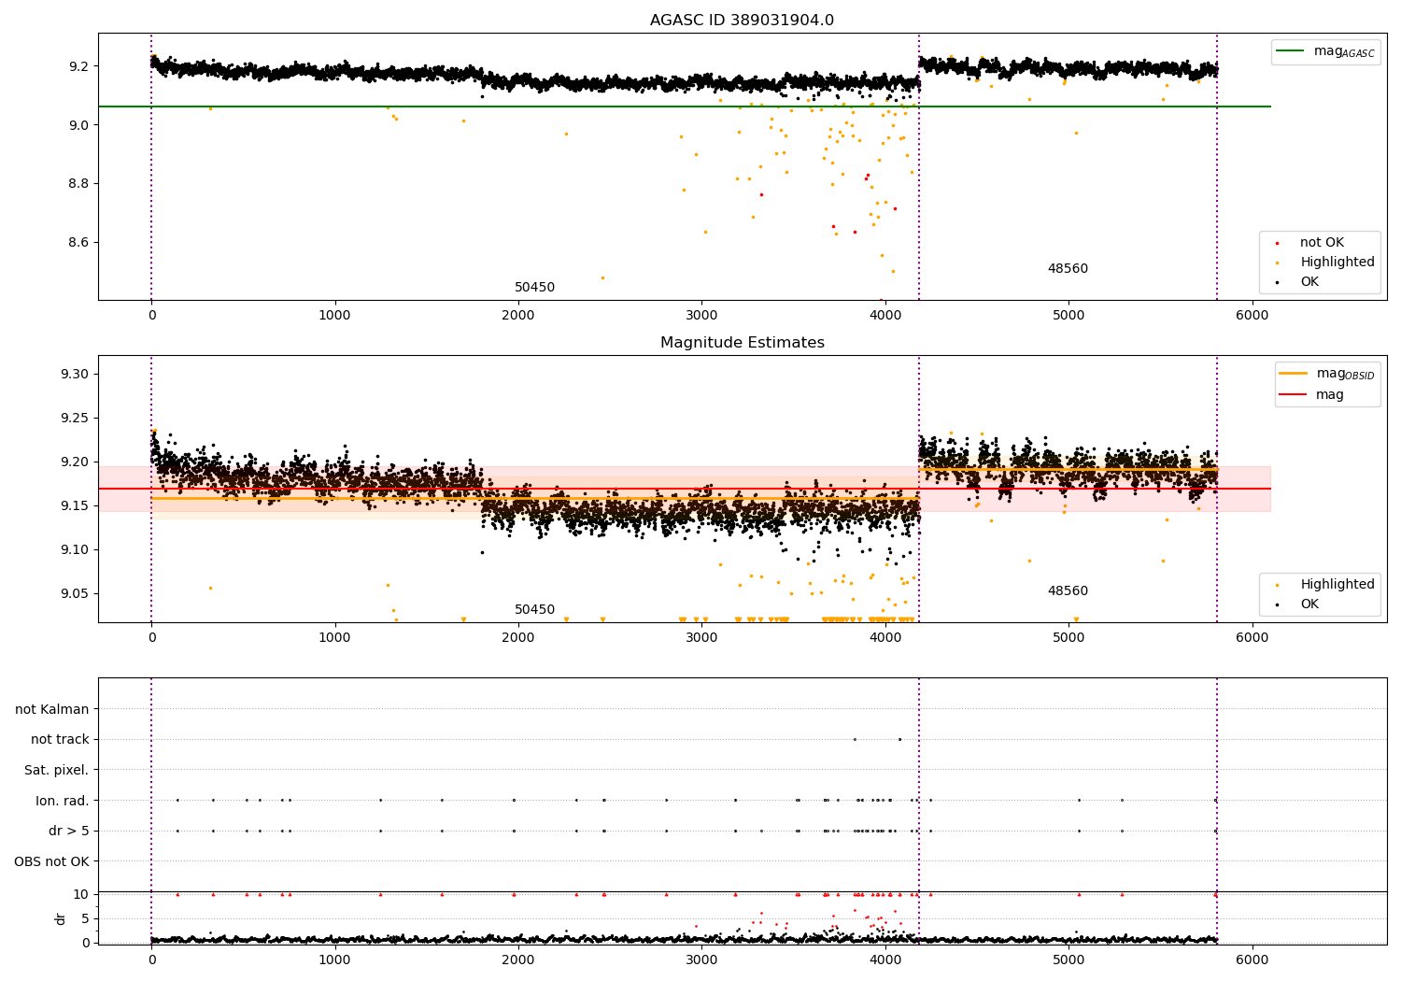Click the orange line sample beside mag OBSID
Viewport: 1401px width, 981px height.
coord(1294,374)
